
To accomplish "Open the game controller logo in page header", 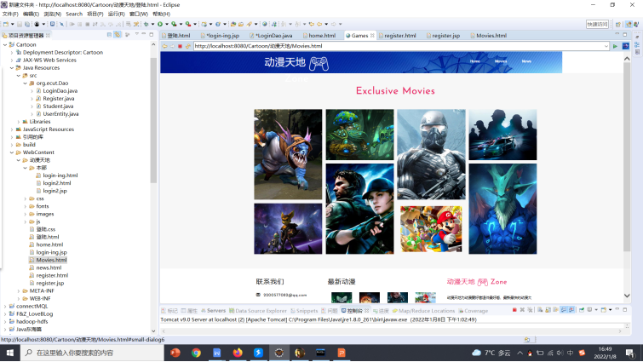I will coord(319,64).
